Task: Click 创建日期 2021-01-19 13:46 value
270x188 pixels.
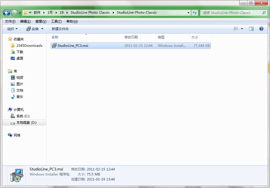Action: point(101,179)
